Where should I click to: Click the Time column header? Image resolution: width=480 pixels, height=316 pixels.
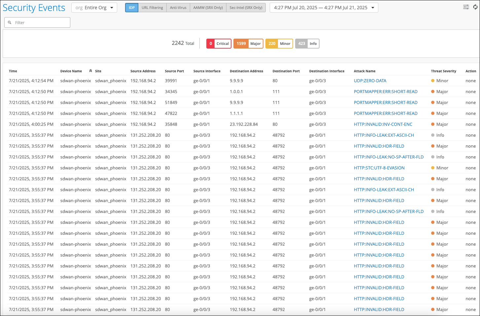tap(13, 71)
